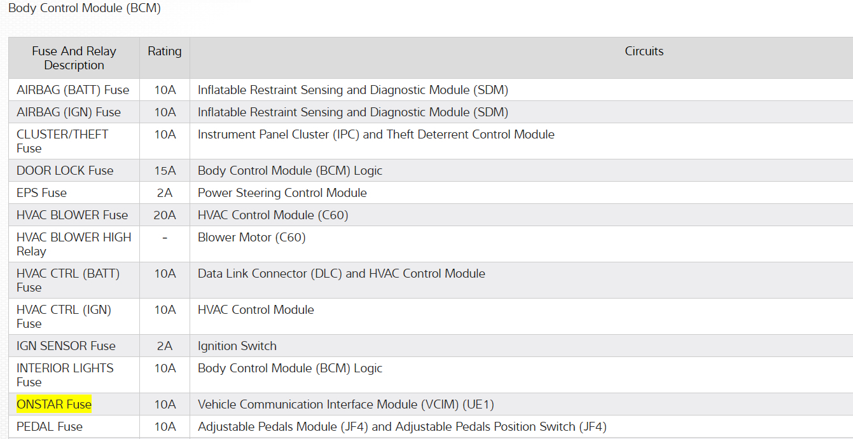
Task: Click the HVAC BLOWER Fuse label
Action: 72,215
